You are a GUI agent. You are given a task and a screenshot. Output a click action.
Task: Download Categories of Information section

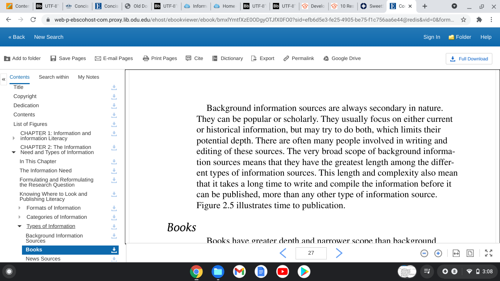114,217
